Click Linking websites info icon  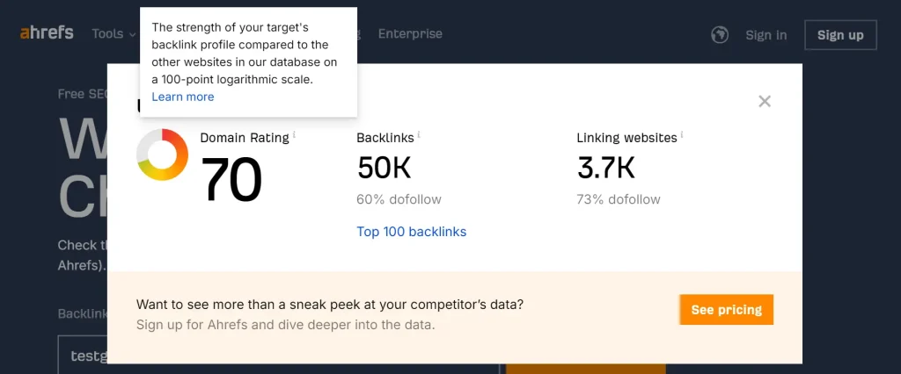[x=682, y=135]
